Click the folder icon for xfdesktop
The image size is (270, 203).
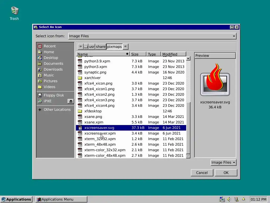click(x=80, y=111)
